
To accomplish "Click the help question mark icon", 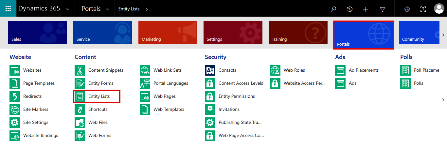I will coord(423,9).
